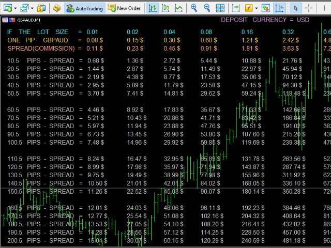331x248 pixels.
Task: Expand the Indicators dropdown arrow
Action: point(257,8)
